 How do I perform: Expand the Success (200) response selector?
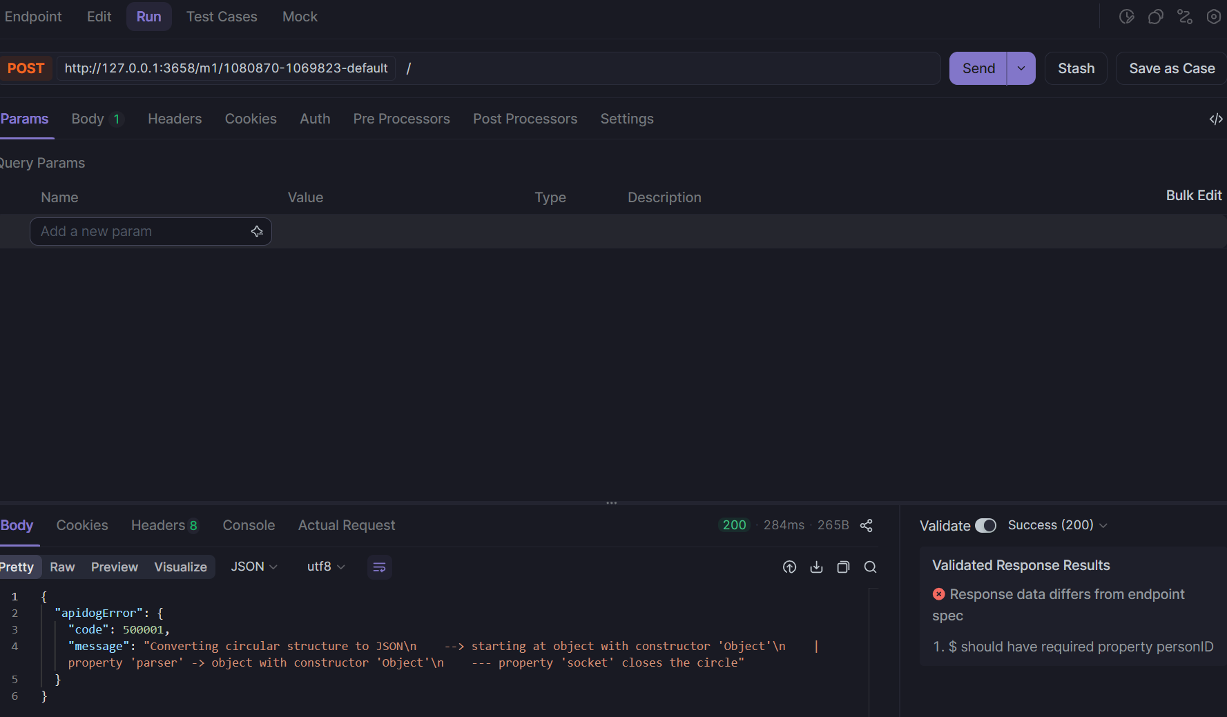point(1057,526)
